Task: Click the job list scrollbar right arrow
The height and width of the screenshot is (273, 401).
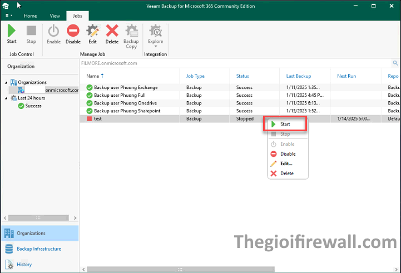Action: pos(397,270)
